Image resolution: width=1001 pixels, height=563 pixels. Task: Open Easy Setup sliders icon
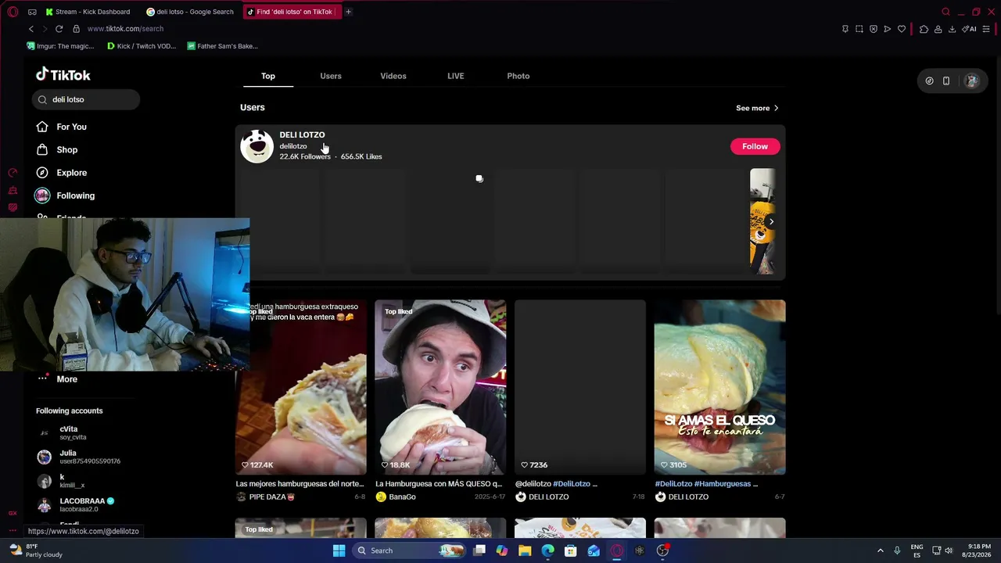[987, 29]
